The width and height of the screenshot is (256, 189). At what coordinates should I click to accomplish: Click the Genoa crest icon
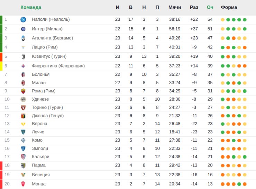pos(23,116)
